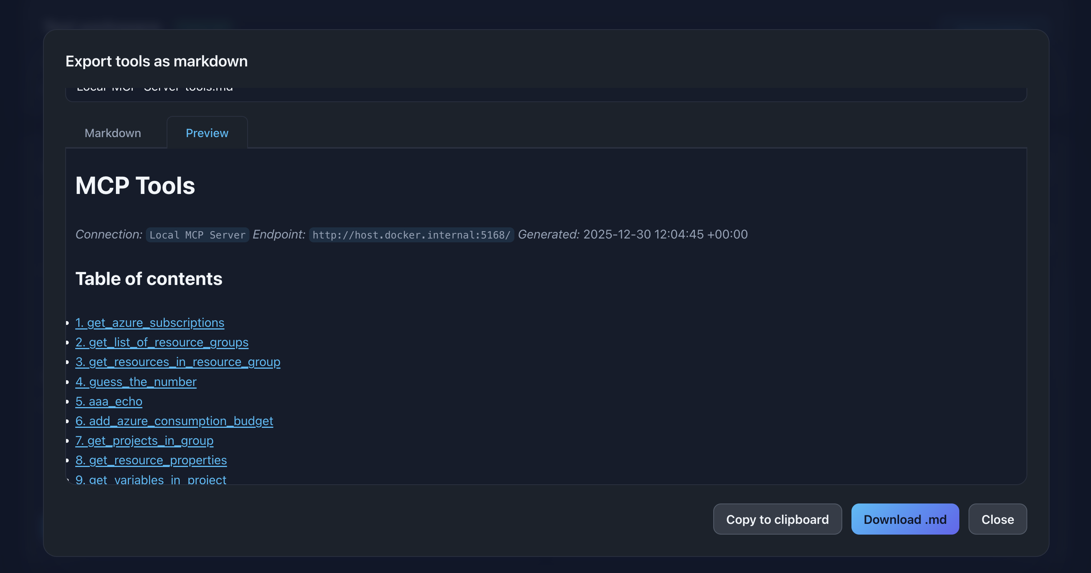Click the Copy to clipboard button

[x=777, y=519]
